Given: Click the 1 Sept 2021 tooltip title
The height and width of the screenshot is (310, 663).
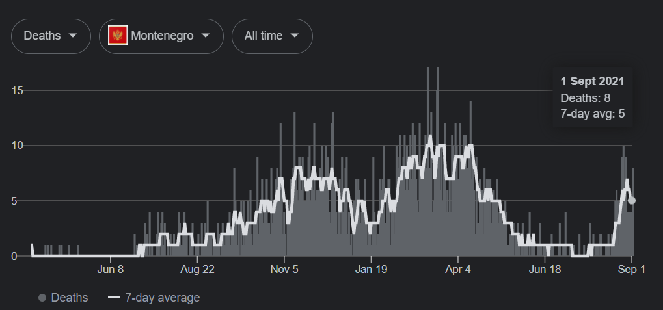Looking at the screenshot, I should pos(592,81).
